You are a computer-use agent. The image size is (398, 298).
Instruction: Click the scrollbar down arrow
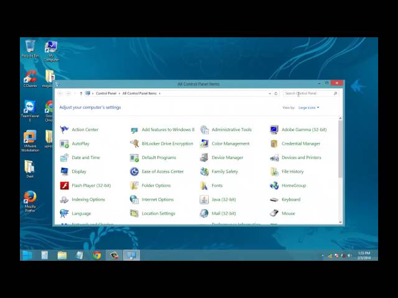pyautogui.click(x=340, y=222)
